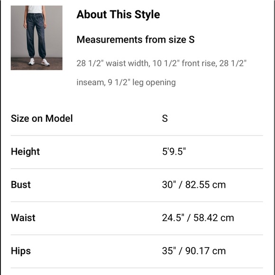Click the white top in product photo
This screenshot has width=275, height=275.
(x=35, y=9)
